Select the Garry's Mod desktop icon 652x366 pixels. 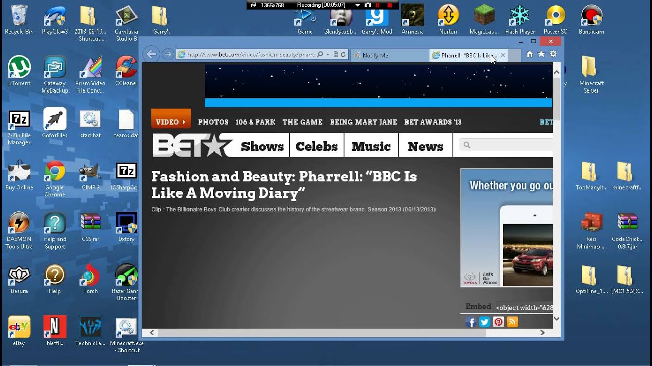377,19
